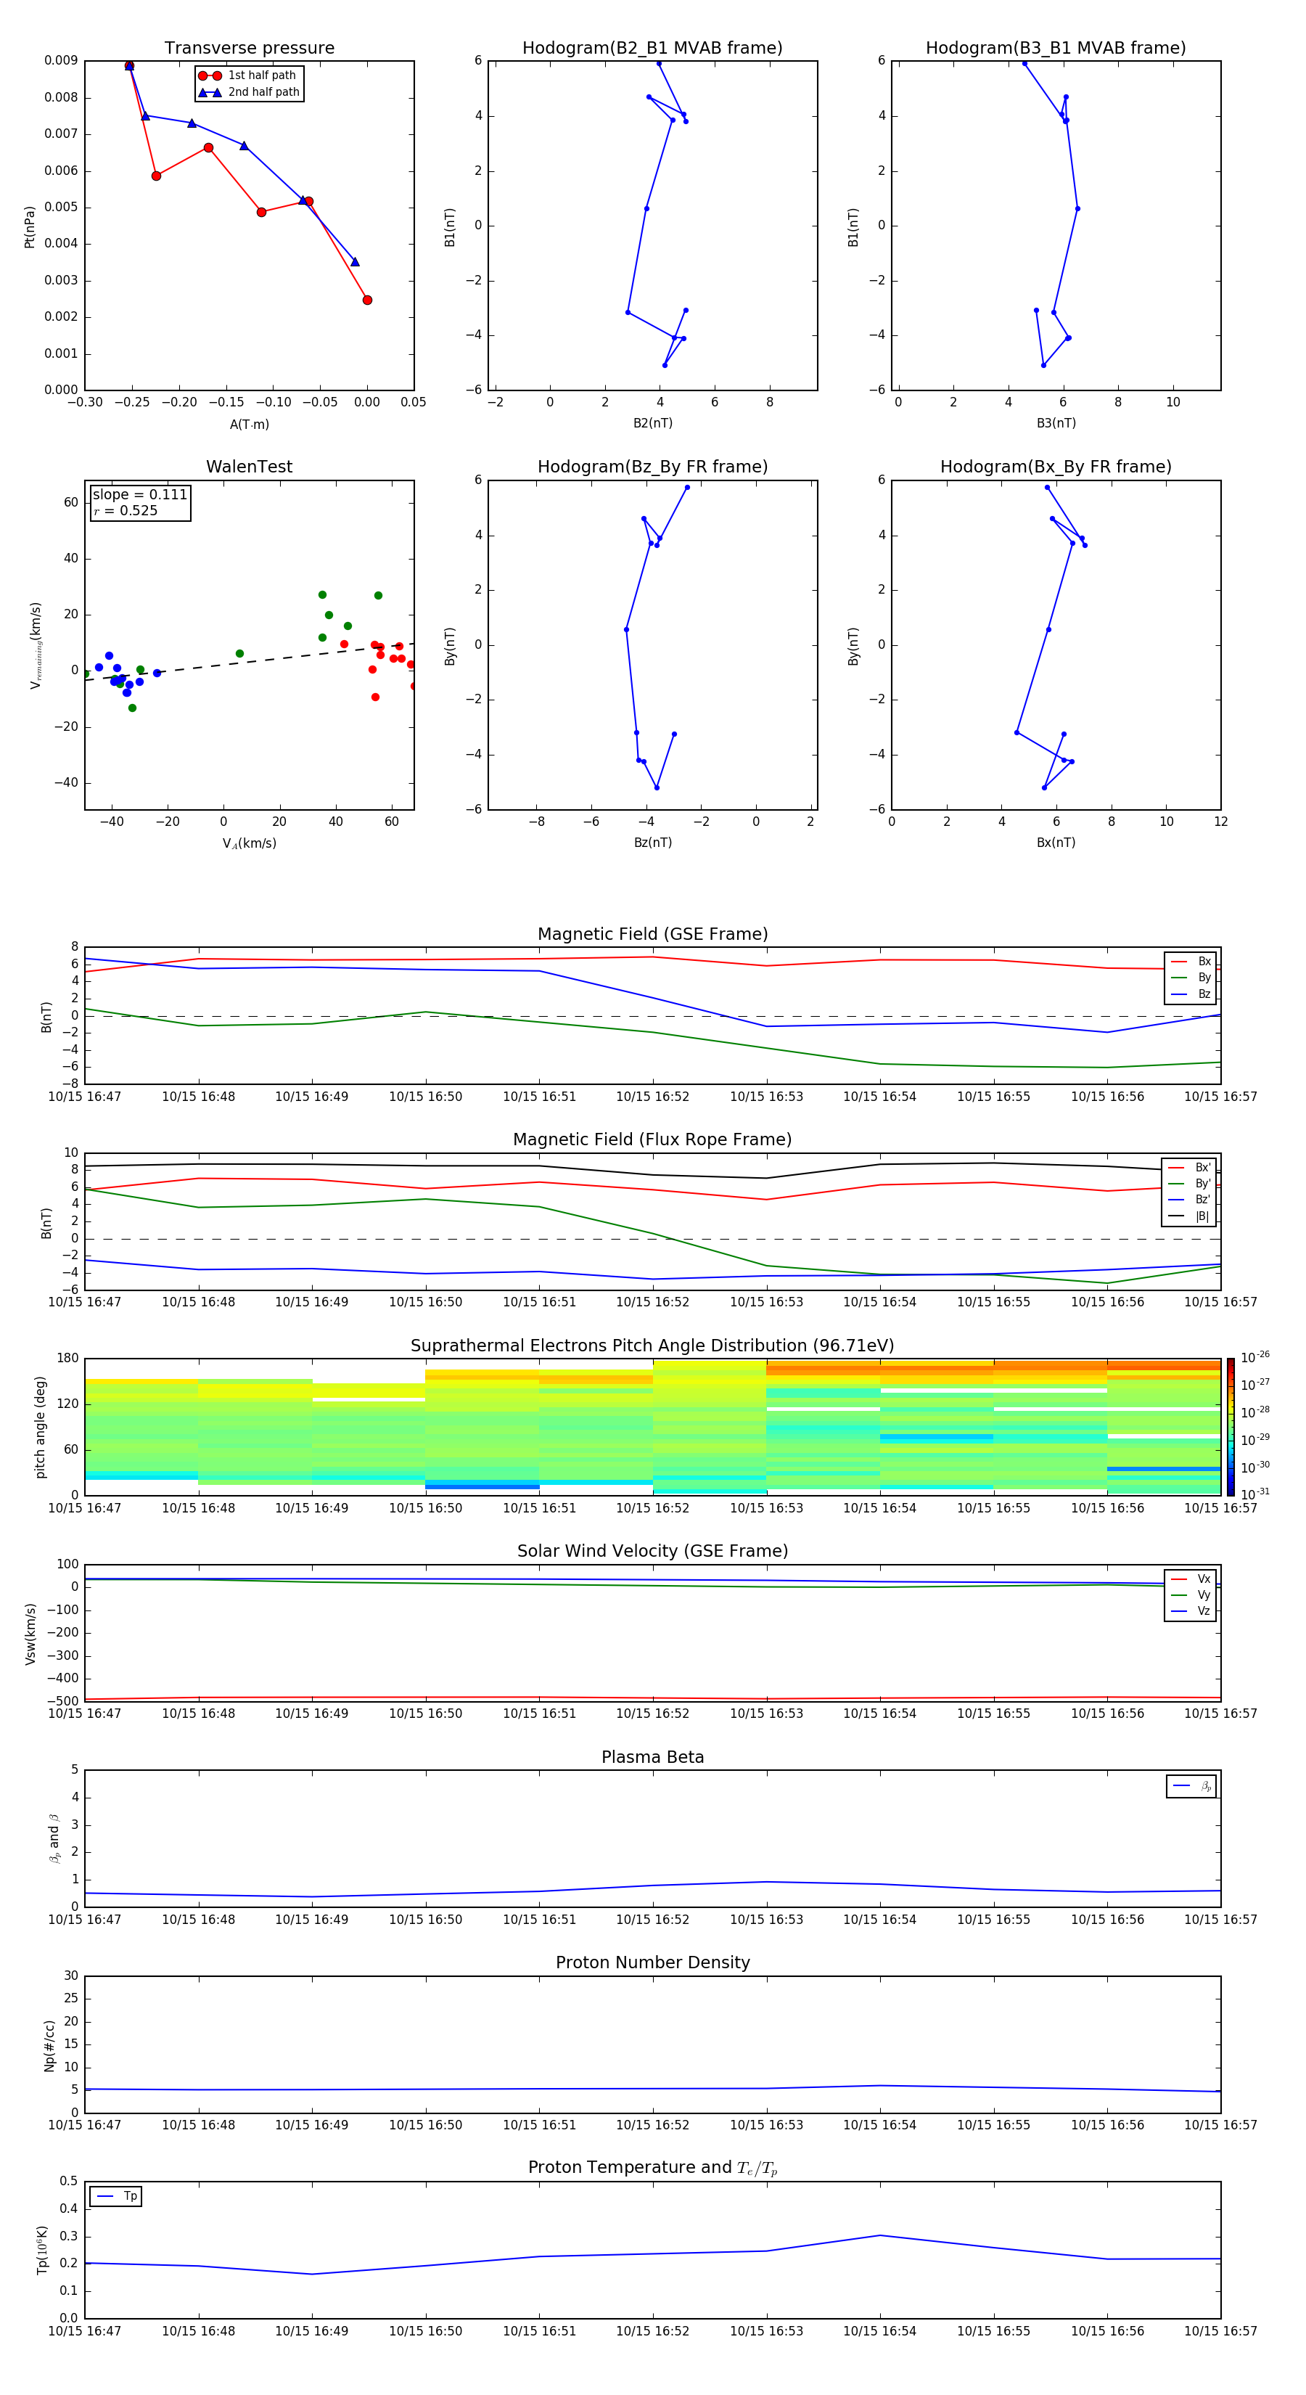Click the βp legend in Plasma Beta plot
This screenshot has width=1306, height=2395.
(x=1191, y=1786)
